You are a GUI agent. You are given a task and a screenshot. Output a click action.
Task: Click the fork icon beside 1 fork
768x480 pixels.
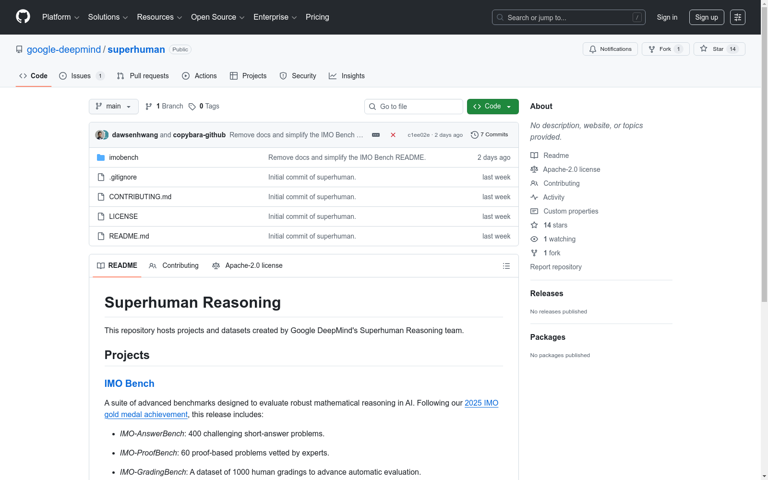click(x=534, y=253)
